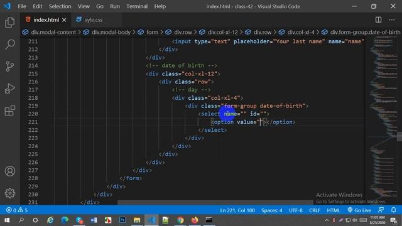The height and width of the screenshot is (226, 402).
Task: Open the Extensions view
Action: coord(10,110)
